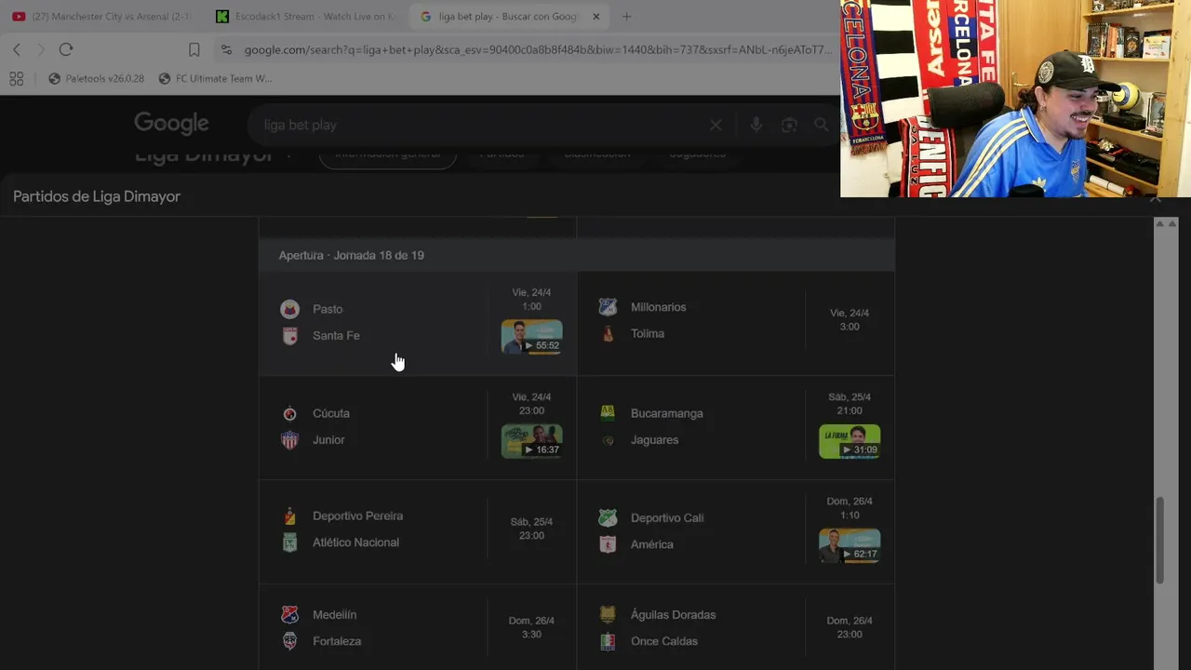Click the matches panel scrollbar thumb
The height and width of the screenshot is (670, 1191).
click(1160, 541)
